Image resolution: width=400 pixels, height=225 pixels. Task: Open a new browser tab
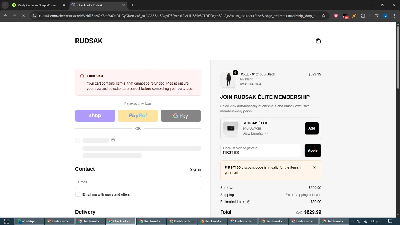(x=133, y=5)
